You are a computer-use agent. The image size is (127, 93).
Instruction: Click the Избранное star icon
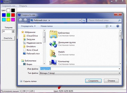[x=22, y=32]
